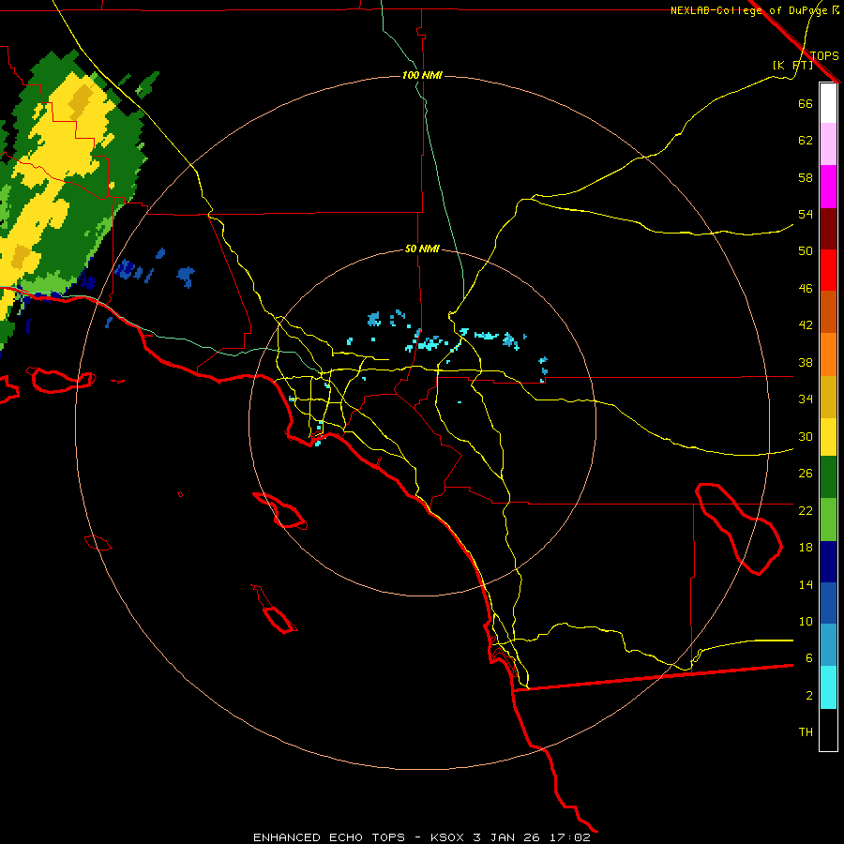Click the KSOX station identifier
Viewport: 844px width, 844px height.
(x=446, y=837)
